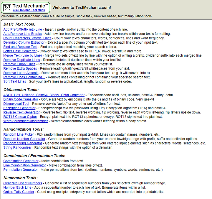Open Random Number Generator link
The width and height of the screenshot is (212, 199).
point(24,139)
